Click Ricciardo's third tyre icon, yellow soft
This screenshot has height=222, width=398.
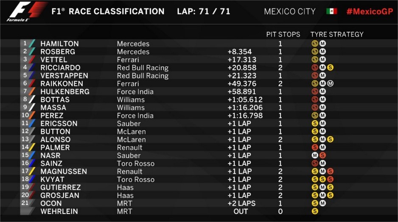[330, 67]
